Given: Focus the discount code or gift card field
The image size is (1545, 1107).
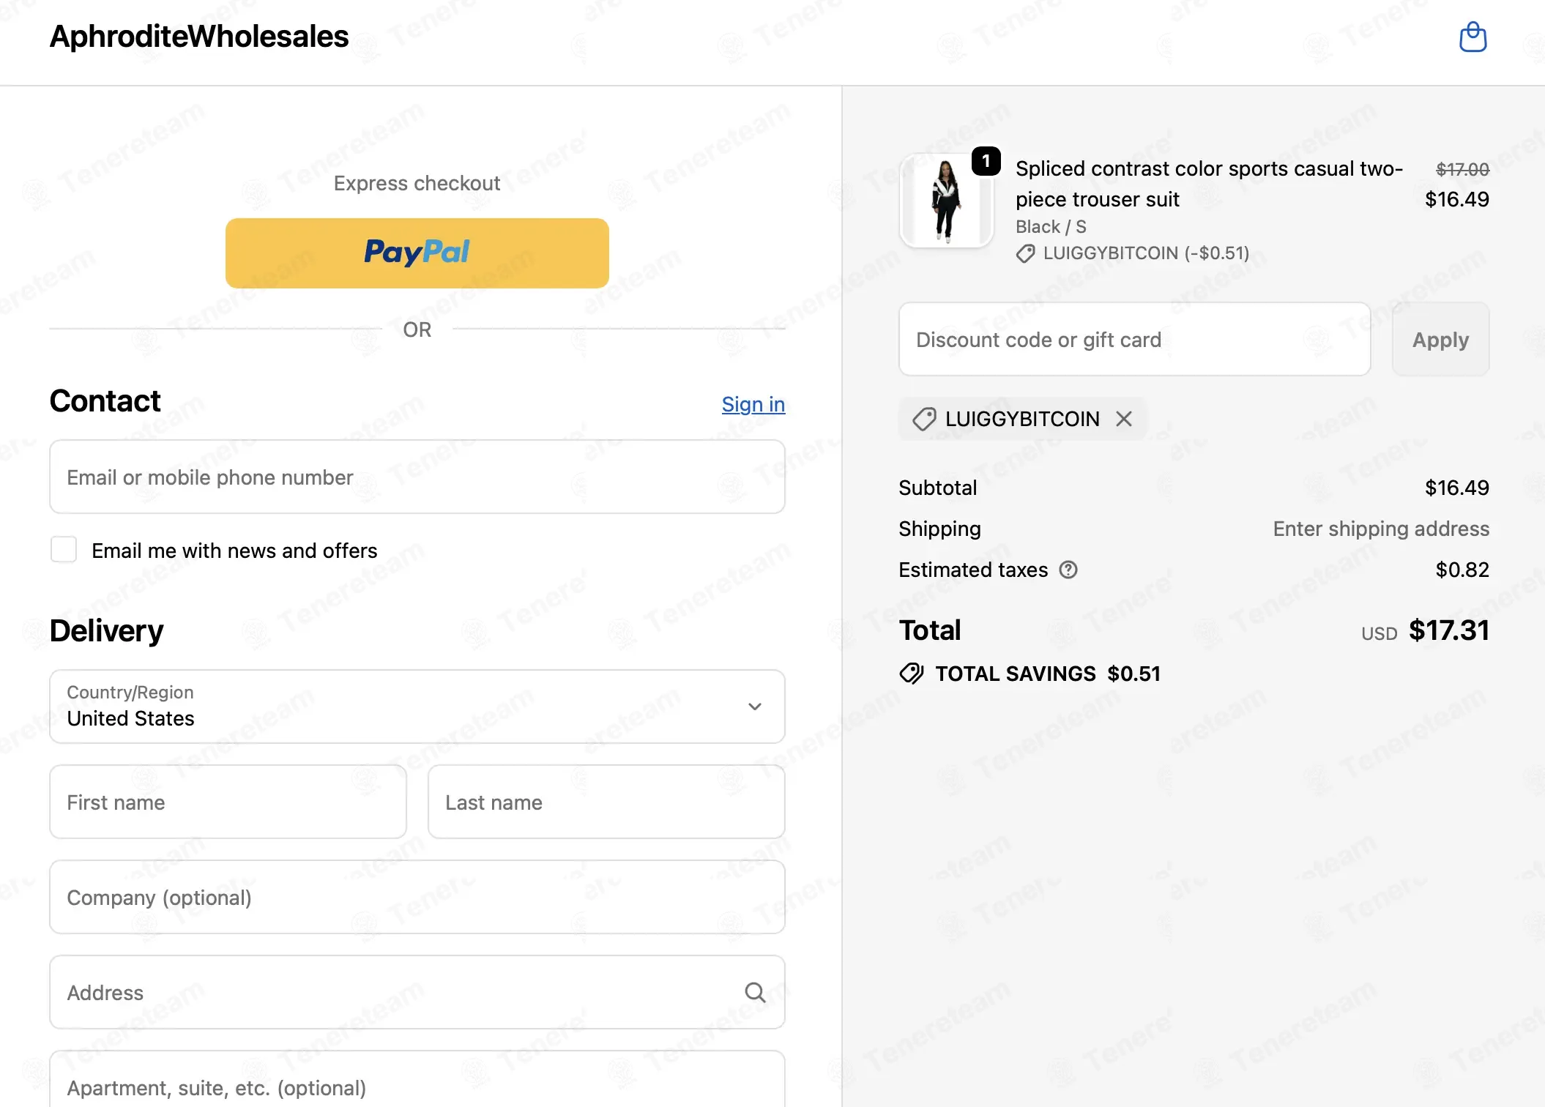Looking at the screenshot, I should click(1135, 340).
